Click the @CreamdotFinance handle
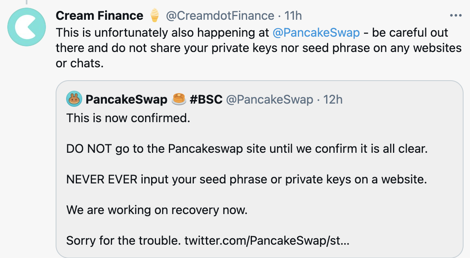The width and height of the screenshot is (470, 258). (x=220, y=16)
